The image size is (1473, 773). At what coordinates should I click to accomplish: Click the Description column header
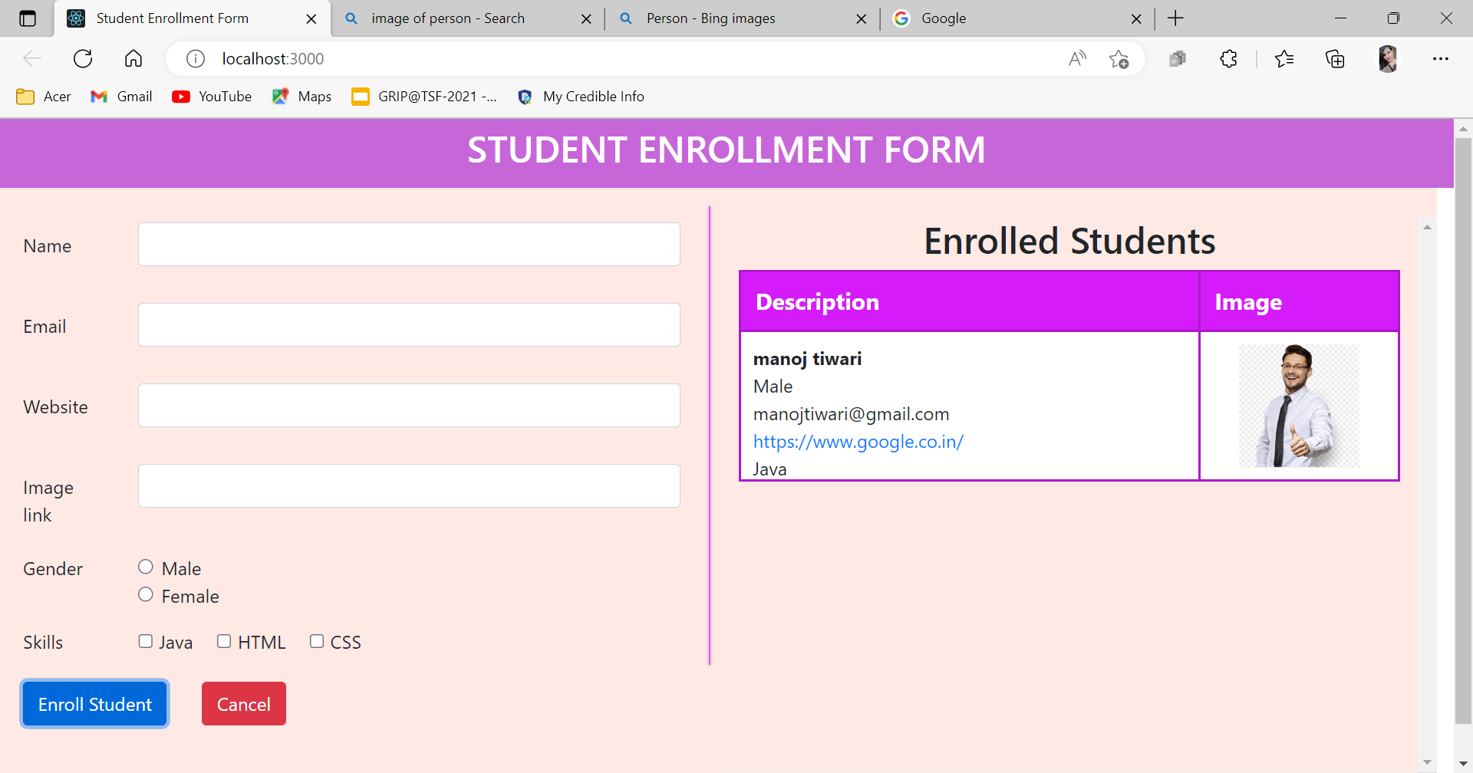click(970, 302)
